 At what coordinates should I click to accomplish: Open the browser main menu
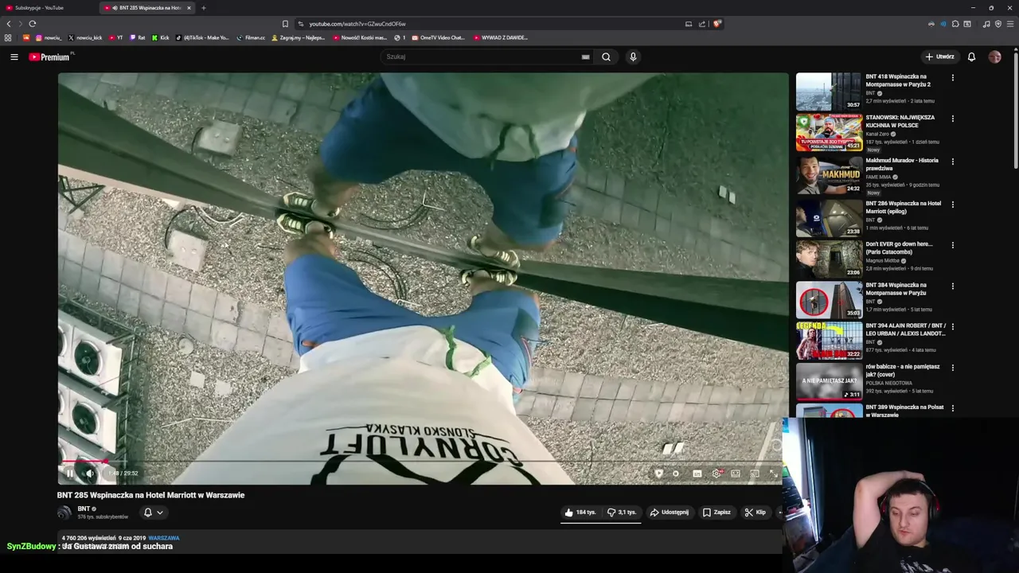(x=1010, y=24)
